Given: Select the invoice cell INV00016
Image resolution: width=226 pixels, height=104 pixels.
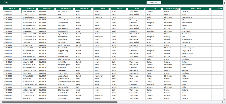Looking at the screenshot, I should click(47, 54).
